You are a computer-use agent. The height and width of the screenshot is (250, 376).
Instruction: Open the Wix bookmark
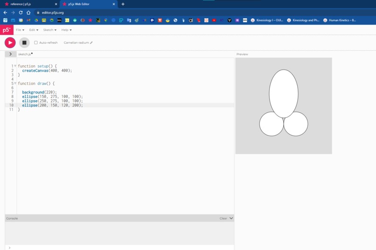[245, 20]
